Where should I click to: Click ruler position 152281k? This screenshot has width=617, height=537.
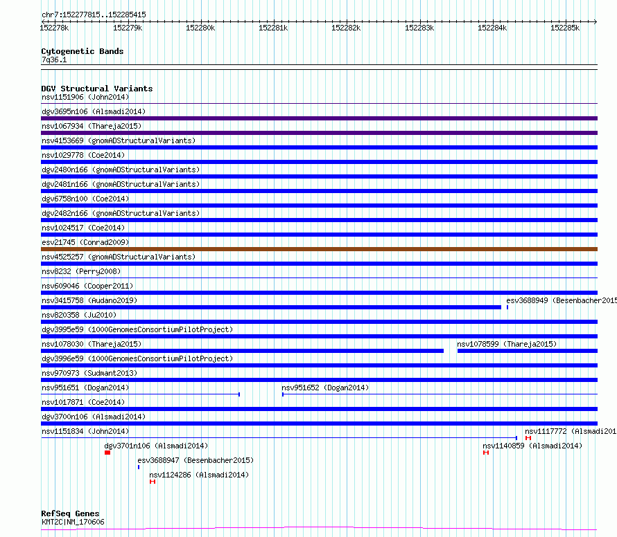tap(273, 28)
